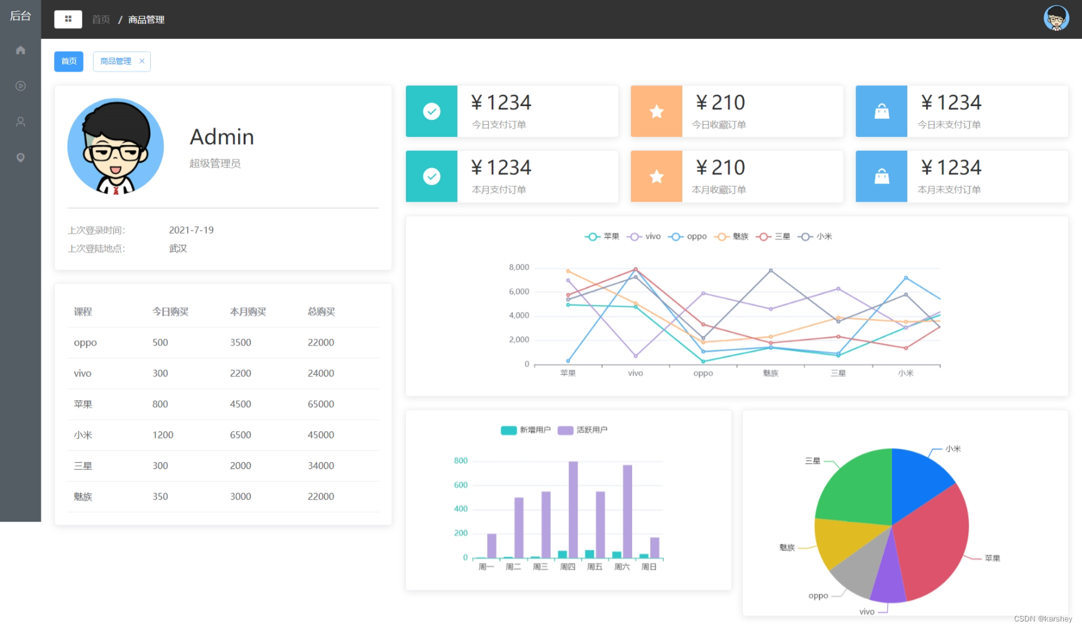Click the bag icon of 今日未支付订单 card
Viewport: 1082px width, 629px height.
click(x=882, y=111)
